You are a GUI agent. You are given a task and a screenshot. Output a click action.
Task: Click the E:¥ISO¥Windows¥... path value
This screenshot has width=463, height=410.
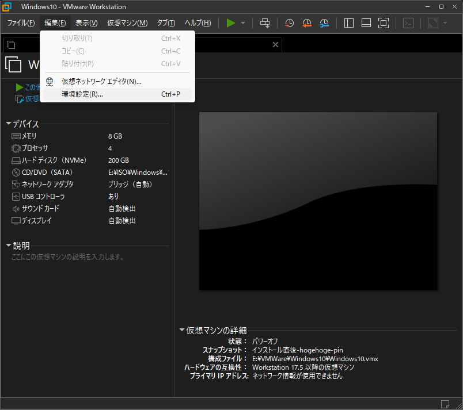pyautogui.click(x=138, y=173)
